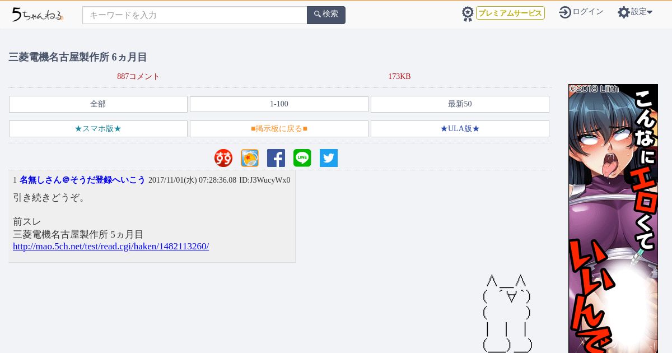The image size is (672, 353).
Task: Open the ログイン login link
Action: (588, 12)
